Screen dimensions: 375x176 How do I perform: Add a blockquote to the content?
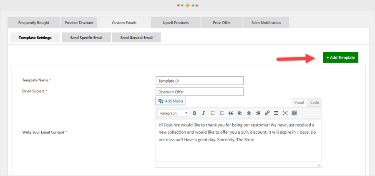[x=231, y=113]
